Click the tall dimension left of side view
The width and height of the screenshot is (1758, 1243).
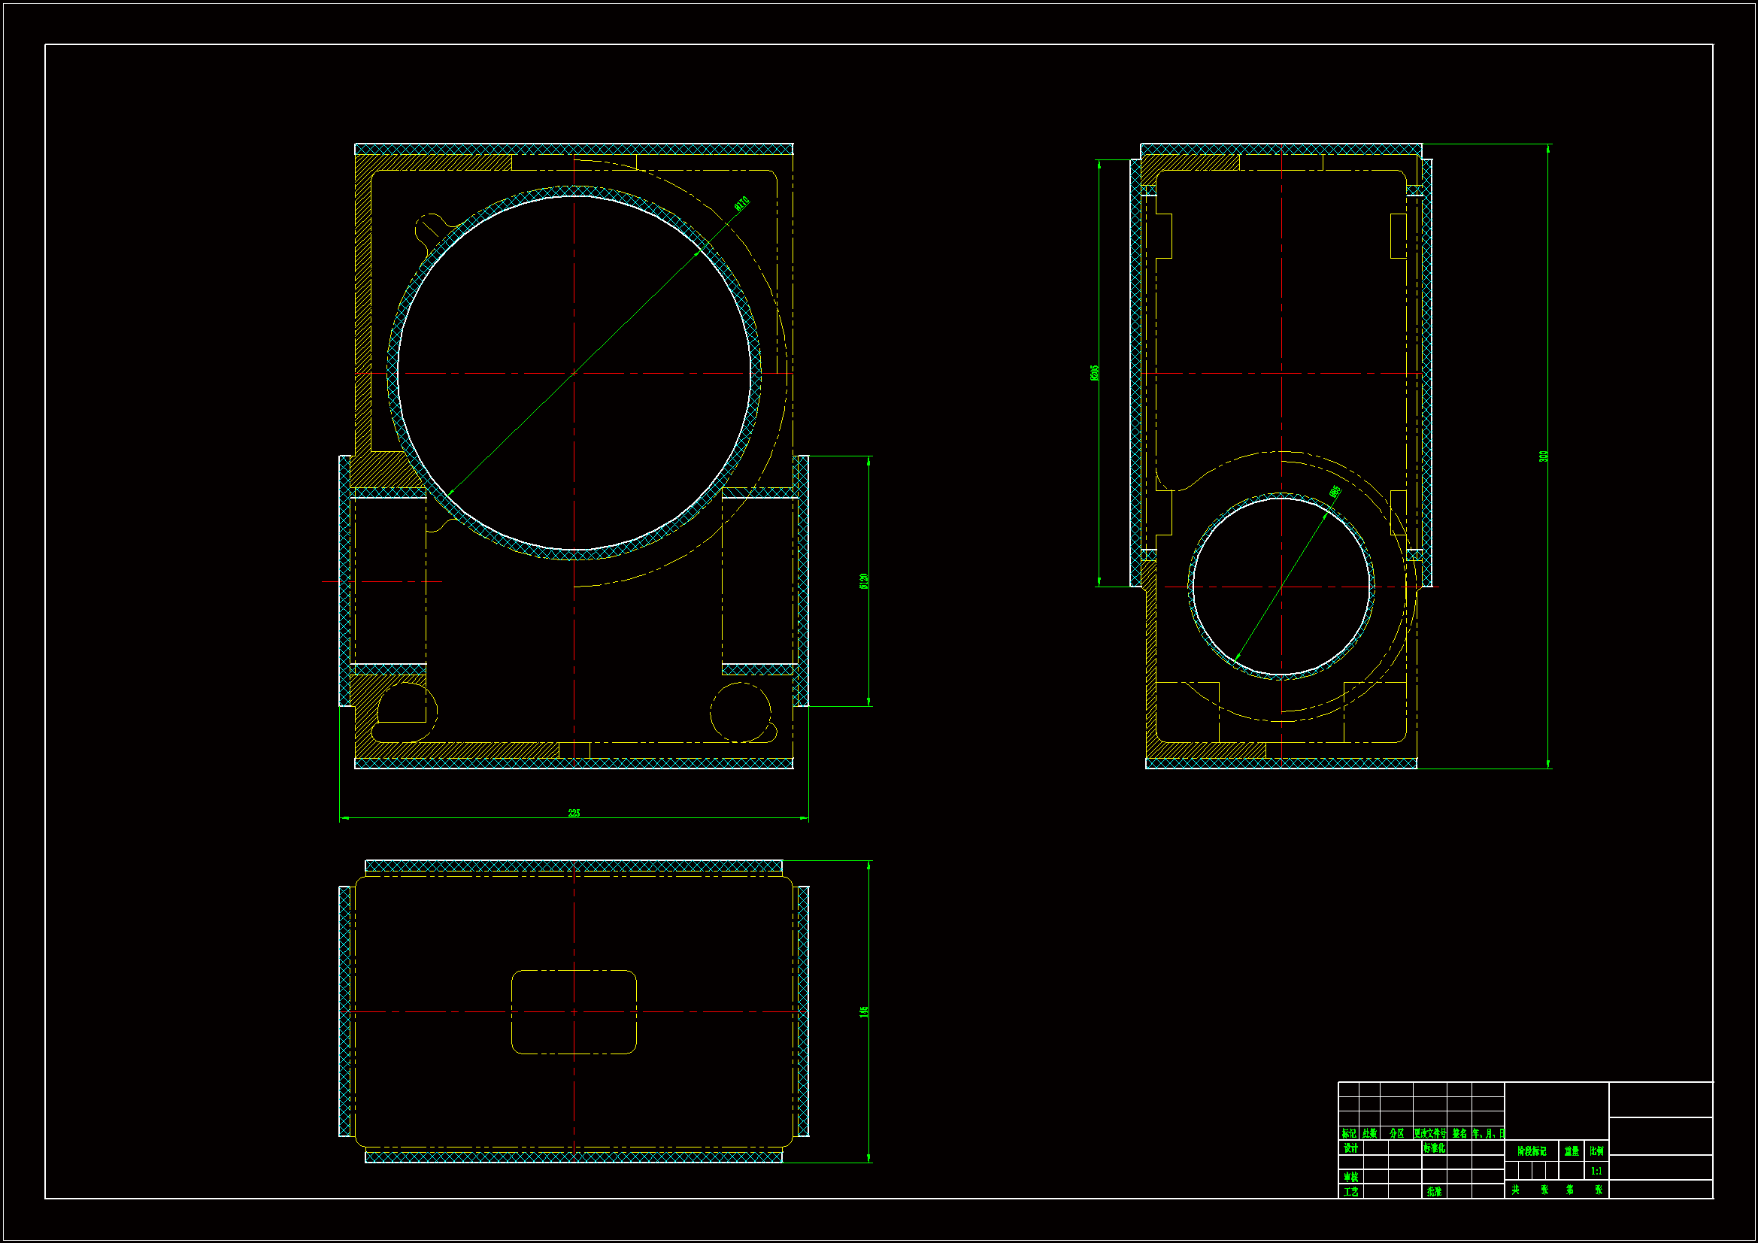coord(1095,372)
